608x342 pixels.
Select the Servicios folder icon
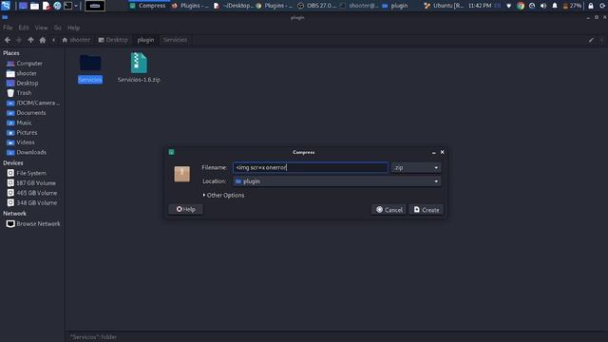coord(90,64)
